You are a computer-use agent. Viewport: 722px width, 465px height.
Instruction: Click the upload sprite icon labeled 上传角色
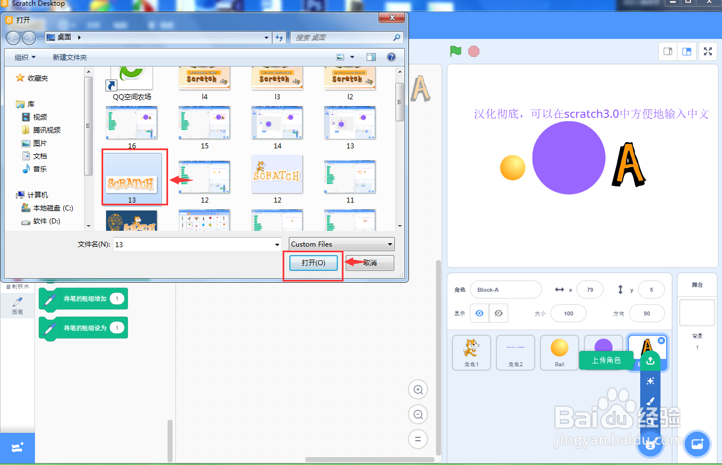click(650, 361)
